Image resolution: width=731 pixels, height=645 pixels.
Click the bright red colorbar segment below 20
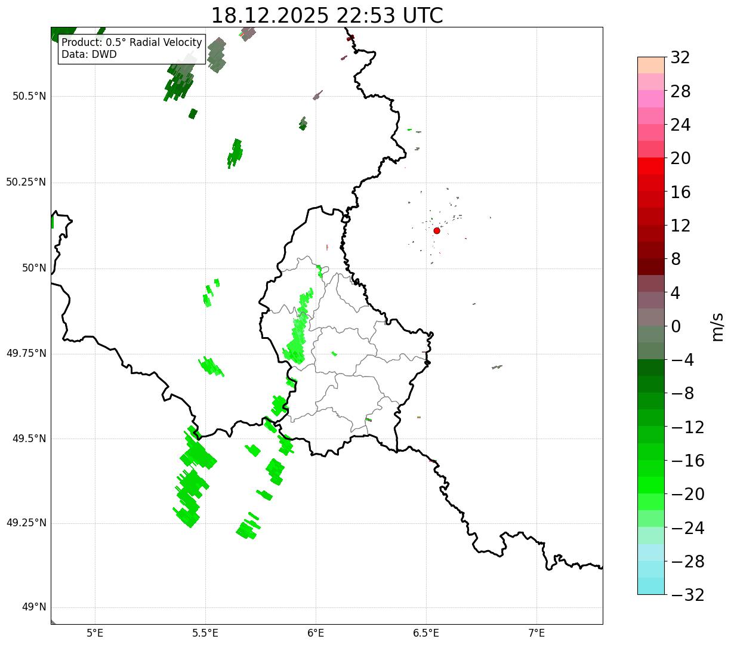651,166
